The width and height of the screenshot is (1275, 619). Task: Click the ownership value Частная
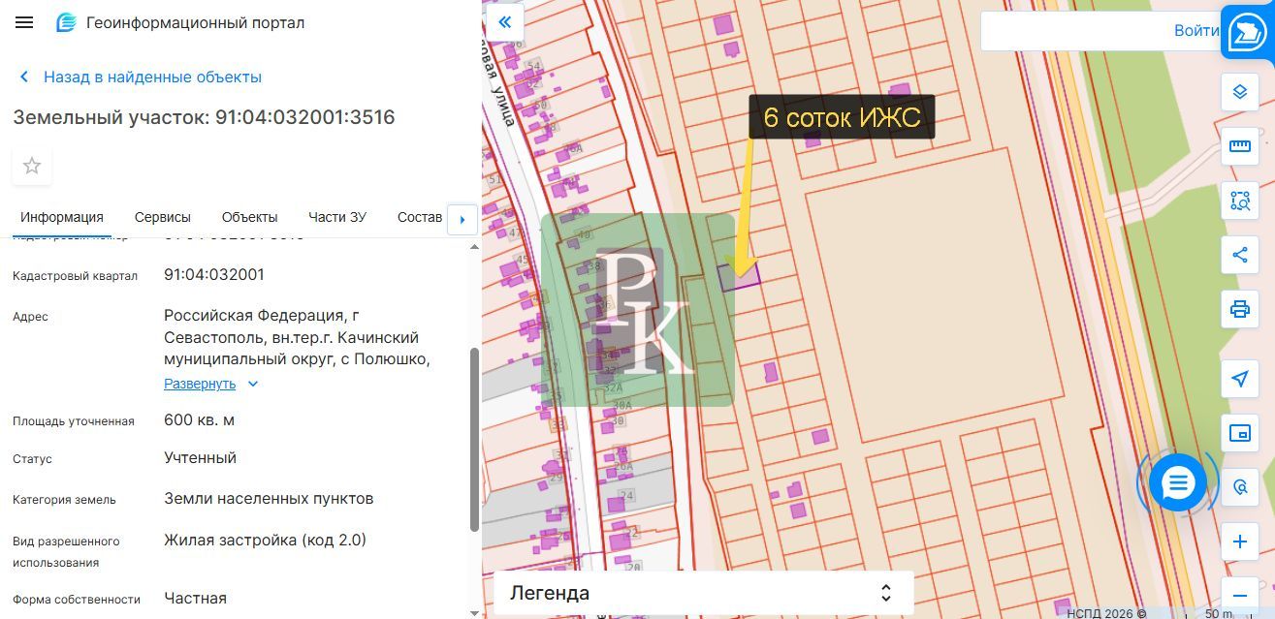coord(195,598)
